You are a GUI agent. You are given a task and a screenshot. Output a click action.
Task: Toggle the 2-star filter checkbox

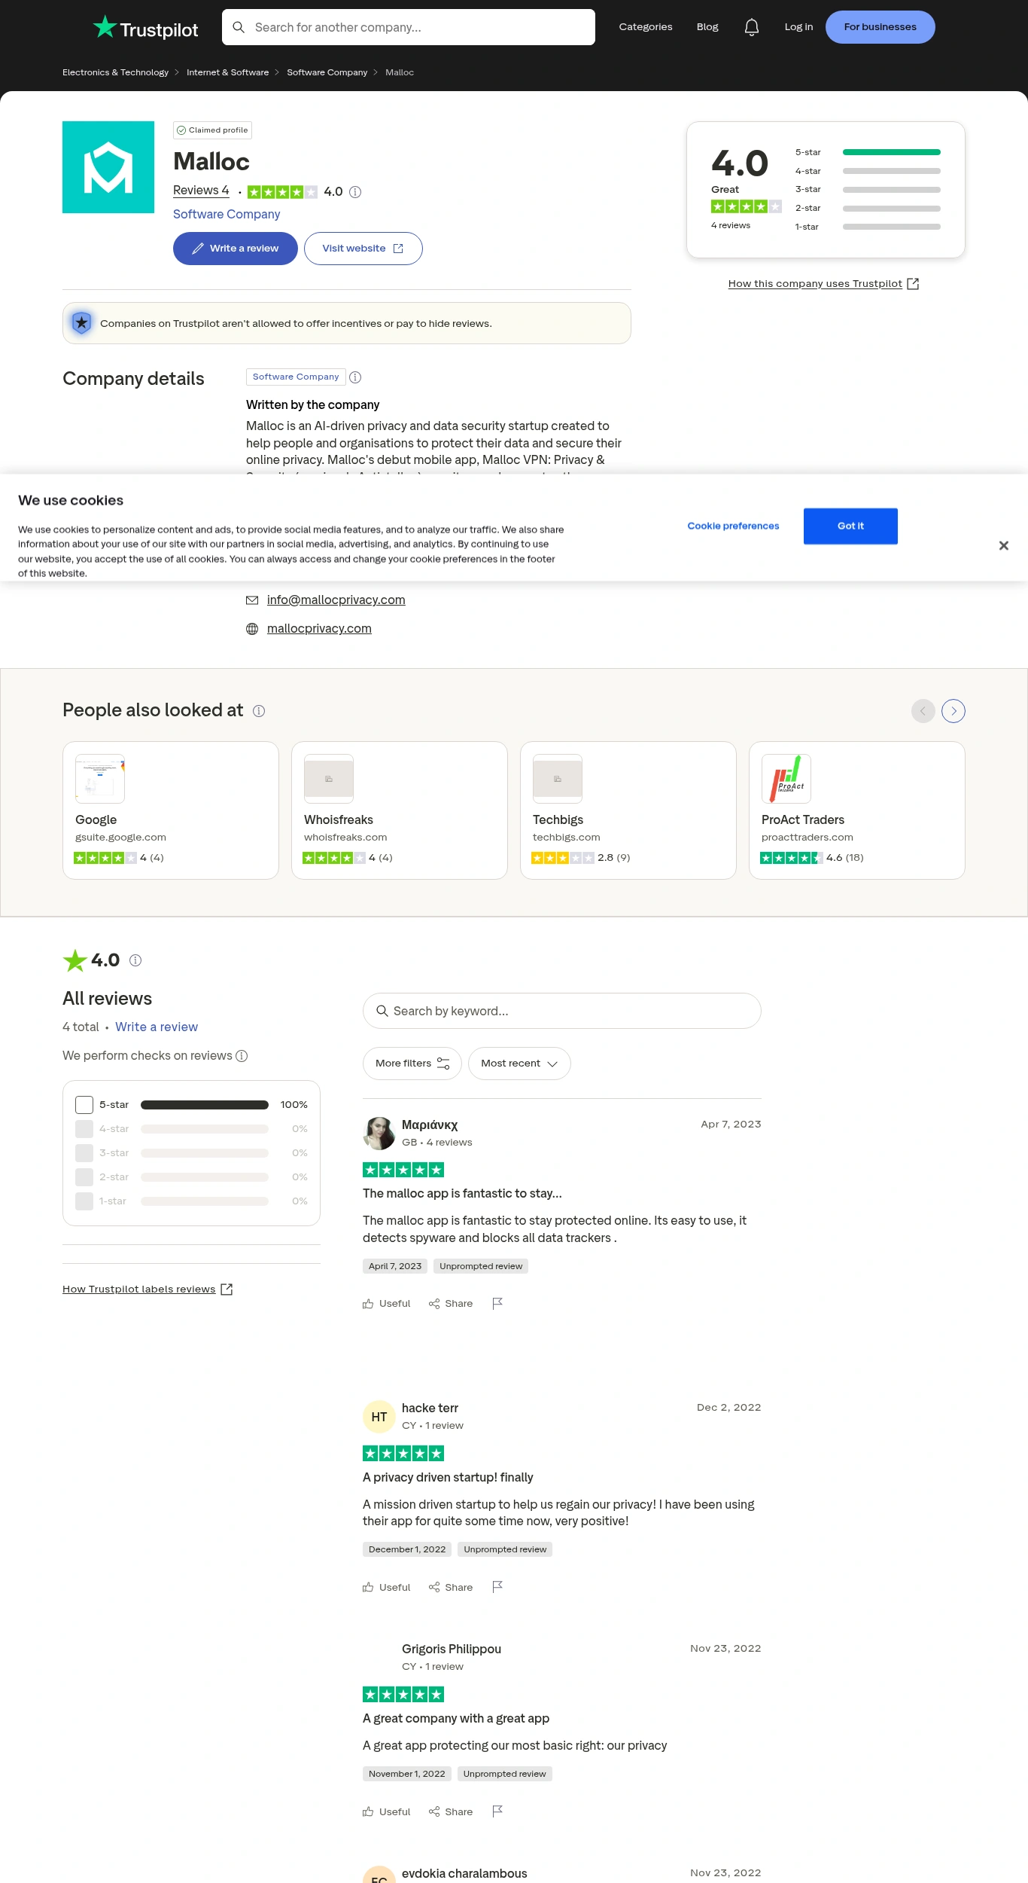84,1177
